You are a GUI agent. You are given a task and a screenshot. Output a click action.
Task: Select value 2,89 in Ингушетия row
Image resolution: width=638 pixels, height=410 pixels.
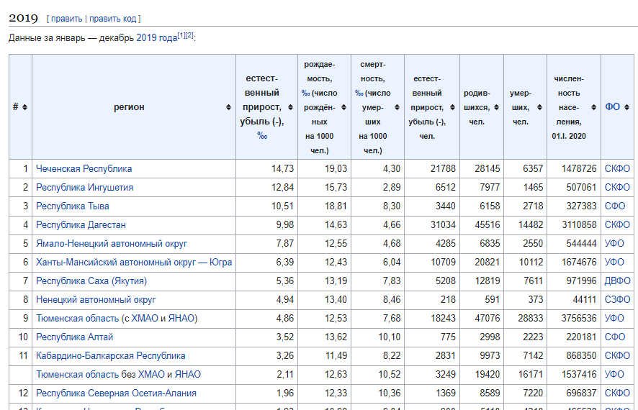click(x=392, y=187)
